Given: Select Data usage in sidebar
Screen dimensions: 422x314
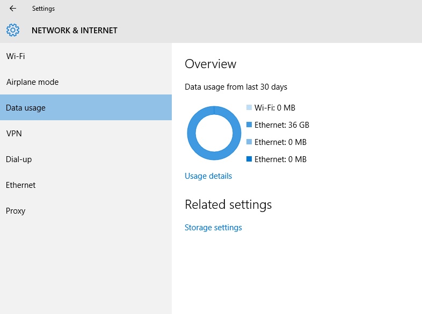Looking at the screenshot, I should point(86,107).
